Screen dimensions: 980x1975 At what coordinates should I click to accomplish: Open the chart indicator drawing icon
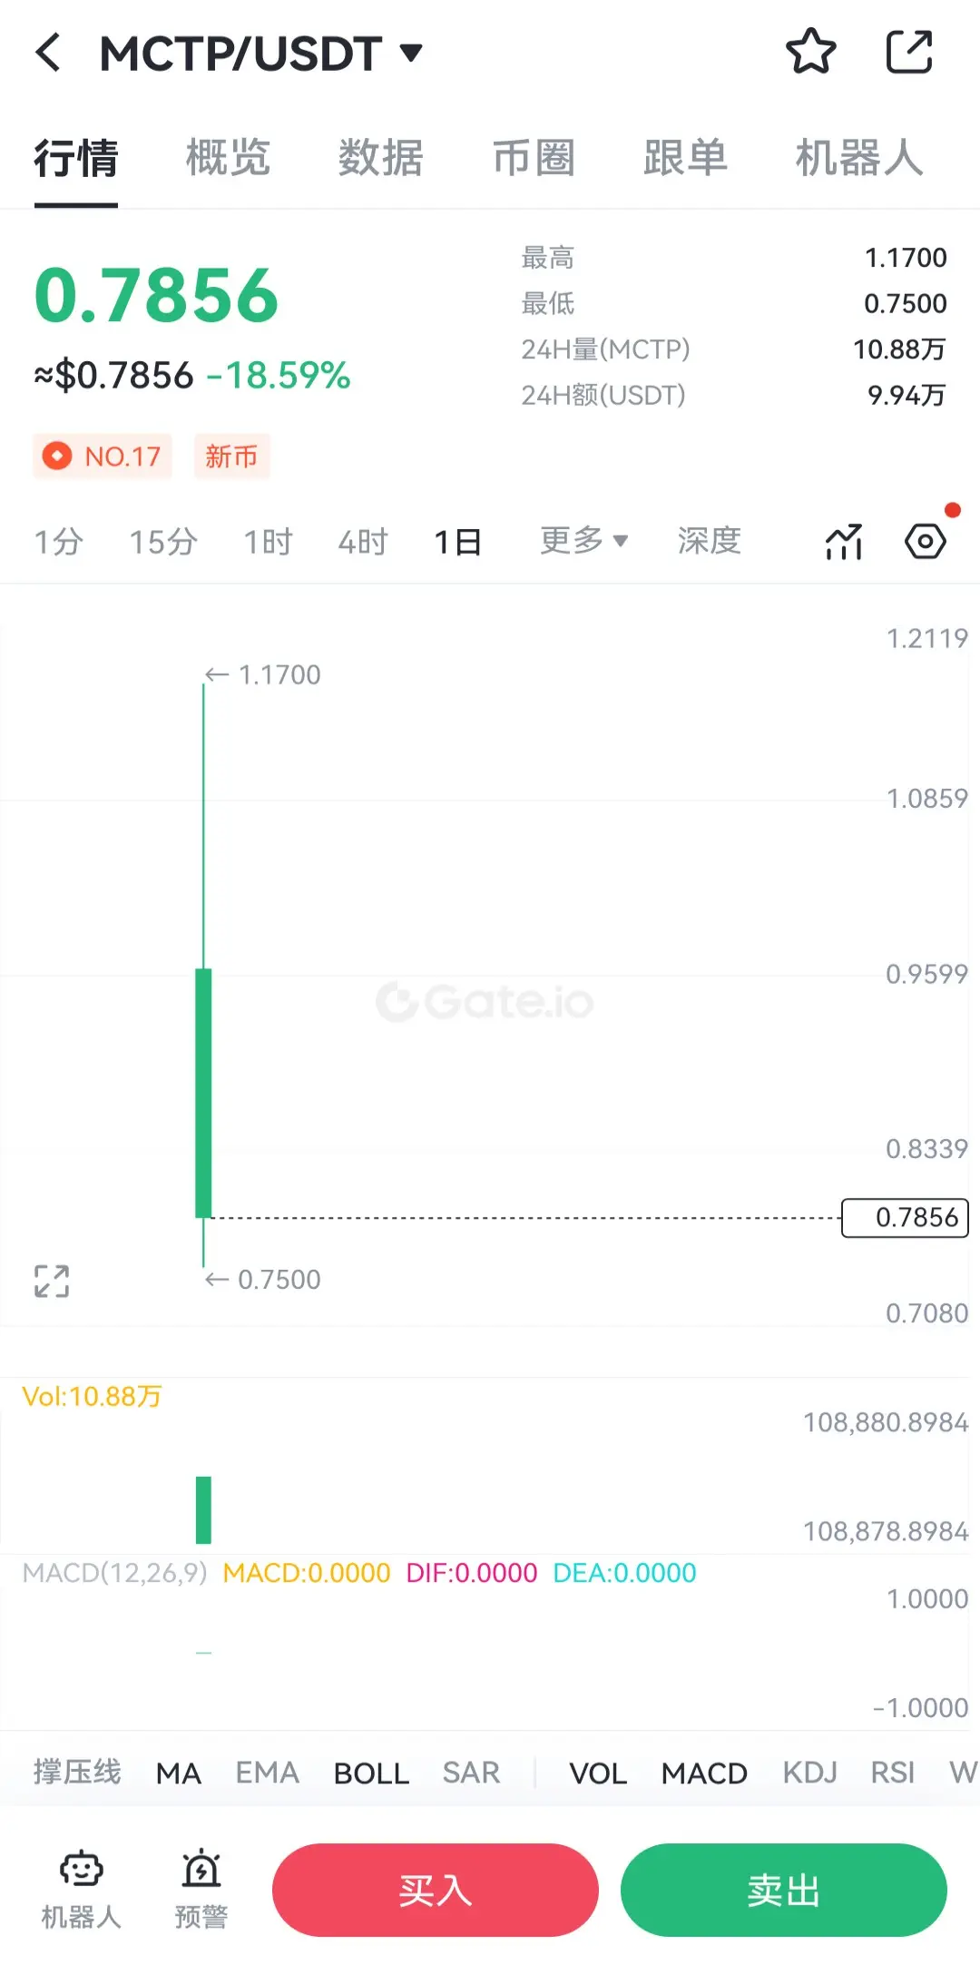844,542
